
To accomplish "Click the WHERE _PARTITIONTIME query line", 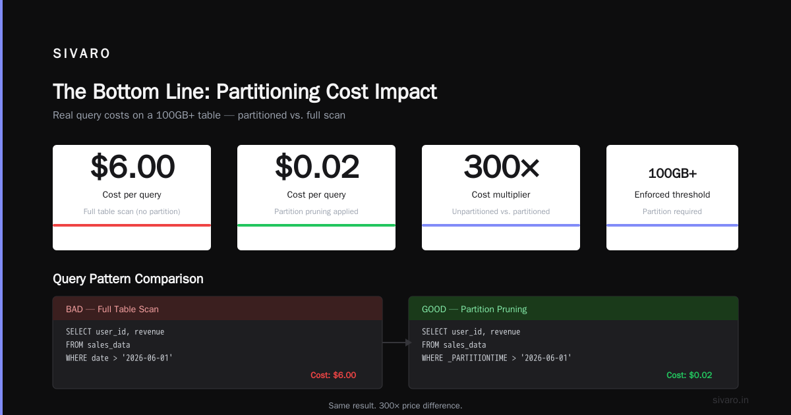I will pos(496,358).
